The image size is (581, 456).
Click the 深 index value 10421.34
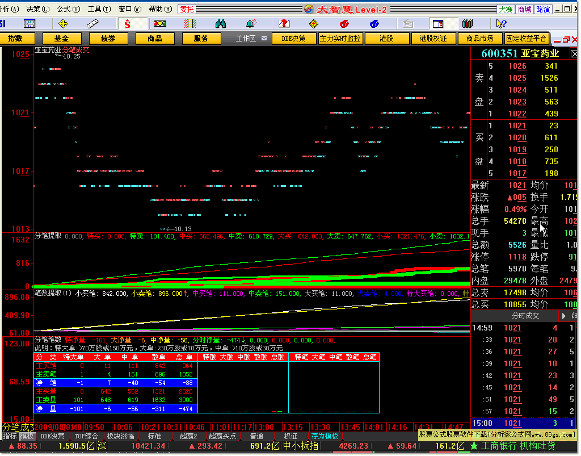click(x=148, y=446)
